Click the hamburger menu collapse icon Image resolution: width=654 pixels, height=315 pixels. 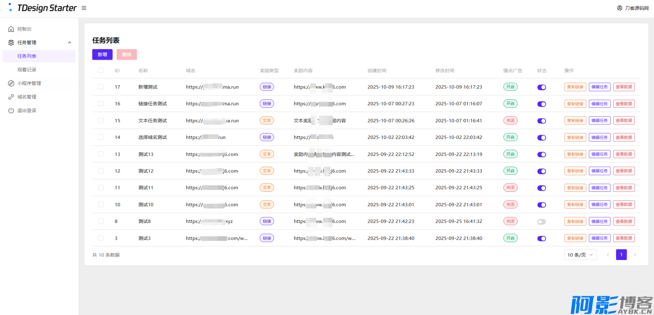(x=84, y=8)
